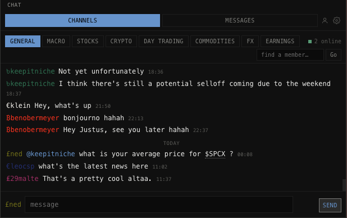347x218 pixels.
Task: Click message text 'Not yet unfortunately'
Action: pyautogui.click(x=101, y=71)
